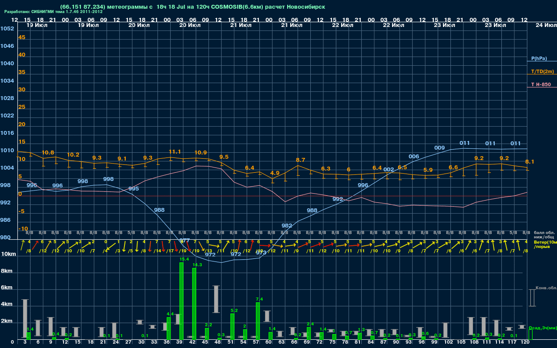Select the T H-850 legend label
Viewport: 557px width, 348px height.
tap(541, 84)
